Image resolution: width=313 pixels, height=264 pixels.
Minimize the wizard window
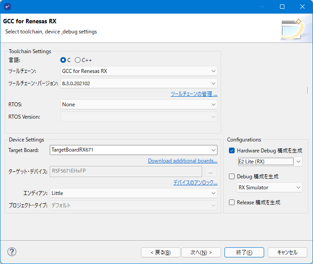coord(262,7)
